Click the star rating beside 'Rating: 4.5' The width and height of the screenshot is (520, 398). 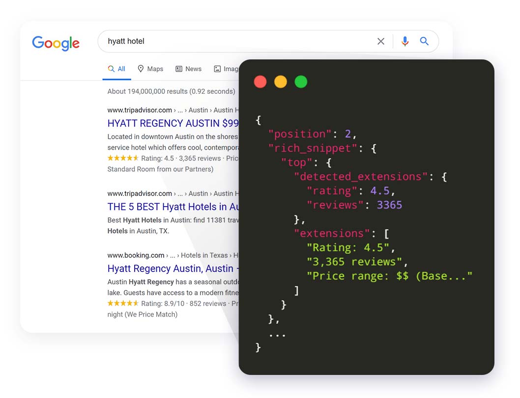pyautogui.click(x=123, y=158)
